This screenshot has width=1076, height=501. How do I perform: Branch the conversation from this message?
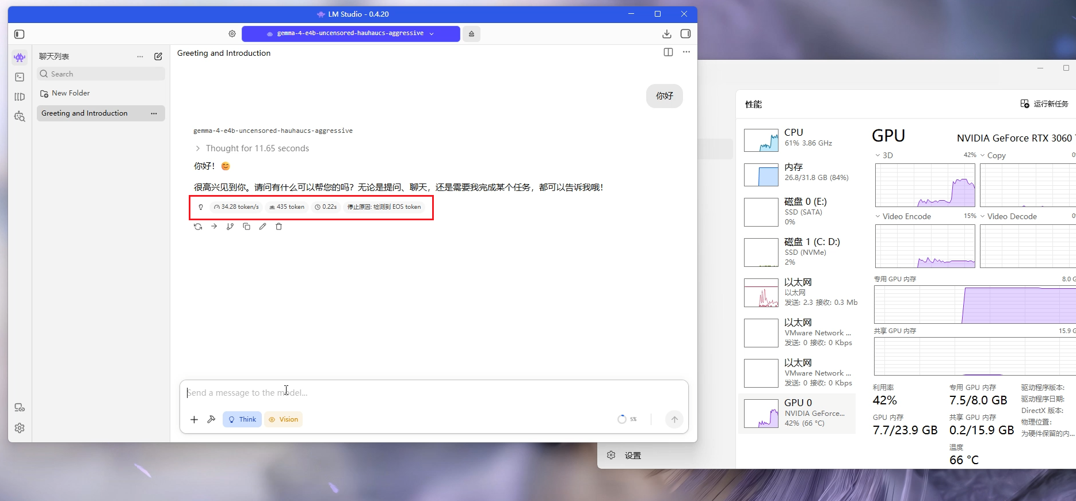click(x=230, y=227)
